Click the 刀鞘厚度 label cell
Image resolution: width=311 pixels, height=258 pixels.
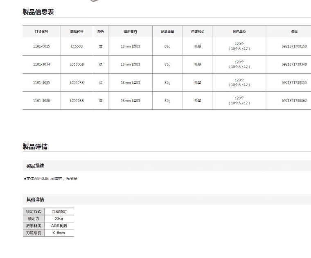point(33,233)
